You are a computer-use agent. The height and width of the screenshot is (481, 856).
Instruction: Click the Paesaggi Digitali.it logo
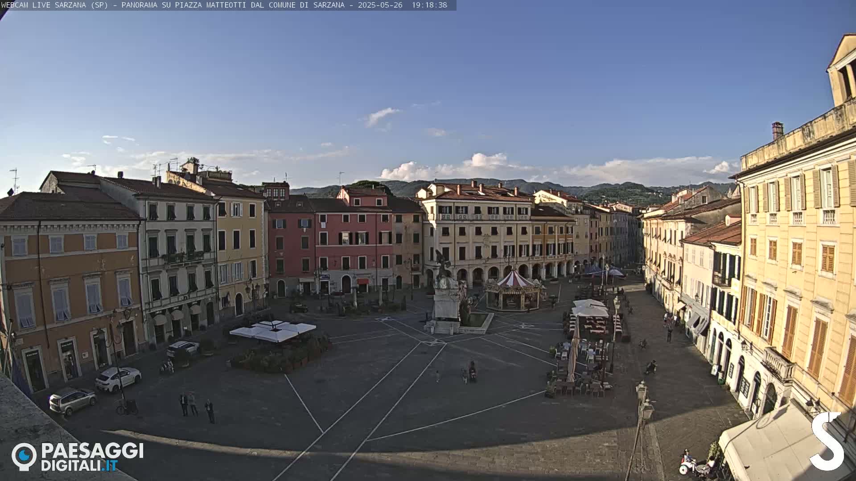click(78, 457)
